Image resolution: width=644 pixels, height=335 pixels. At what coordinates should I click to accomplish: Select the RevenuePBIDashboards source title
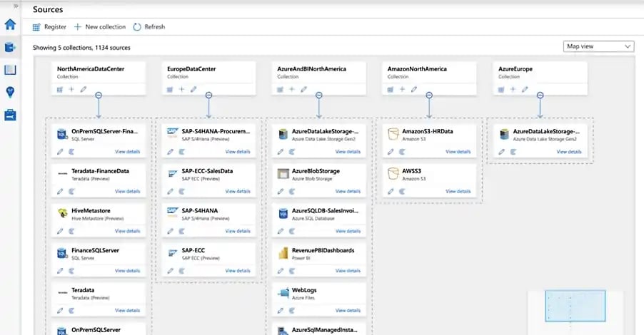pos(323,250)
